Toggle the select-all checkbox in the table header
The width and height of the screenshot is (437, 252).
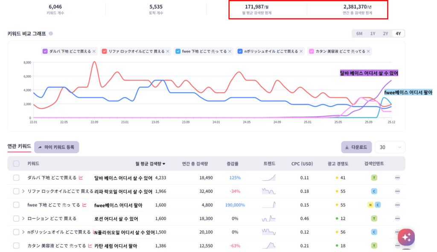16,164
